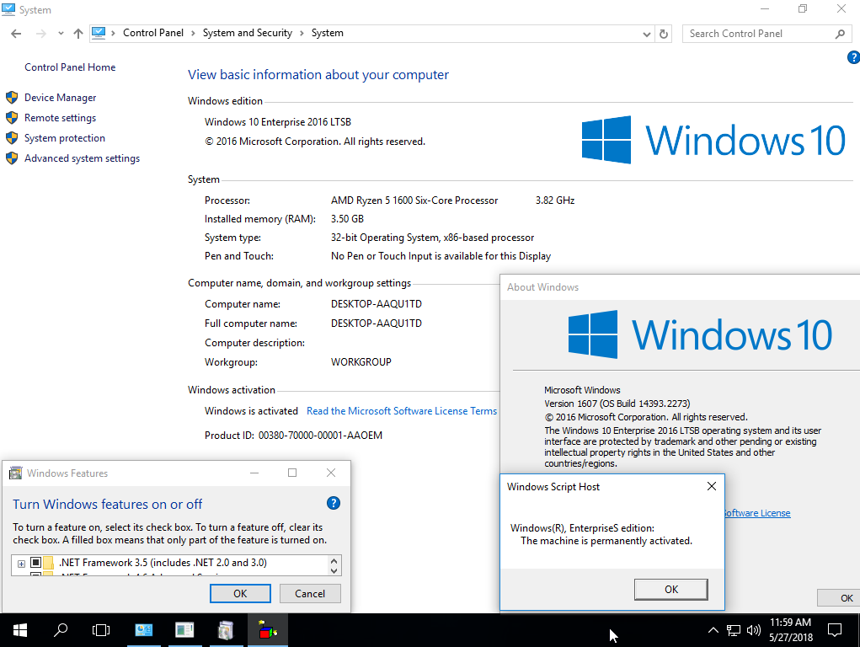This screenshot has width=860, height=647.
Task: Show hidden system tray icons
Action: [x=713, y=630]
